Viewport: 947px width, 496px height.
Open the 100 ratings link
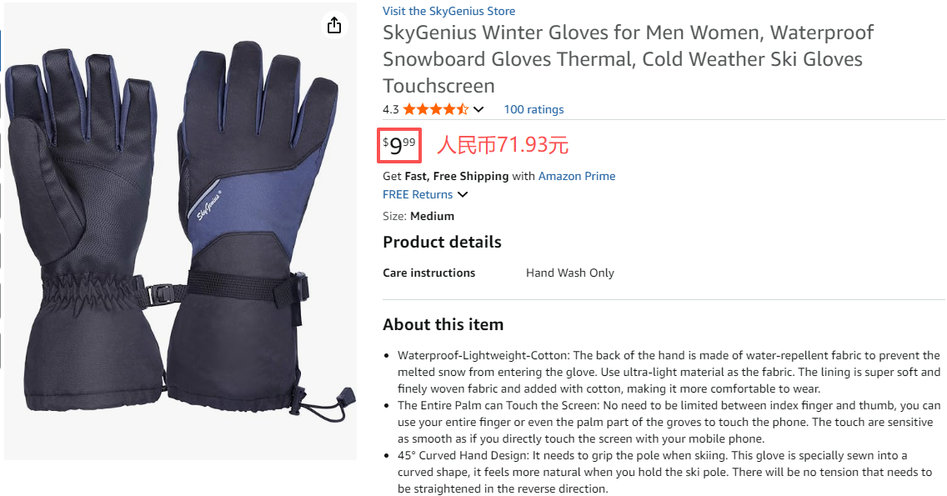pyautogui.click(x=534, y=109)
